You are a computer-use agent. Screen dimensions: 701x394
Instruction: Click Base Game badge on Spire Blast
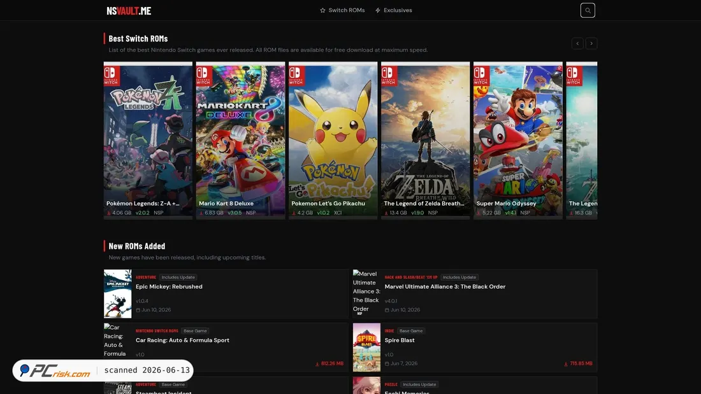pyautogui.click(x=411, y=331)
